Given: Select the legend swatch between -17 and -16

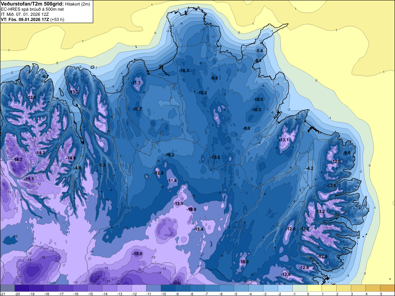Looking at the screenshot, I should [66, 288].
